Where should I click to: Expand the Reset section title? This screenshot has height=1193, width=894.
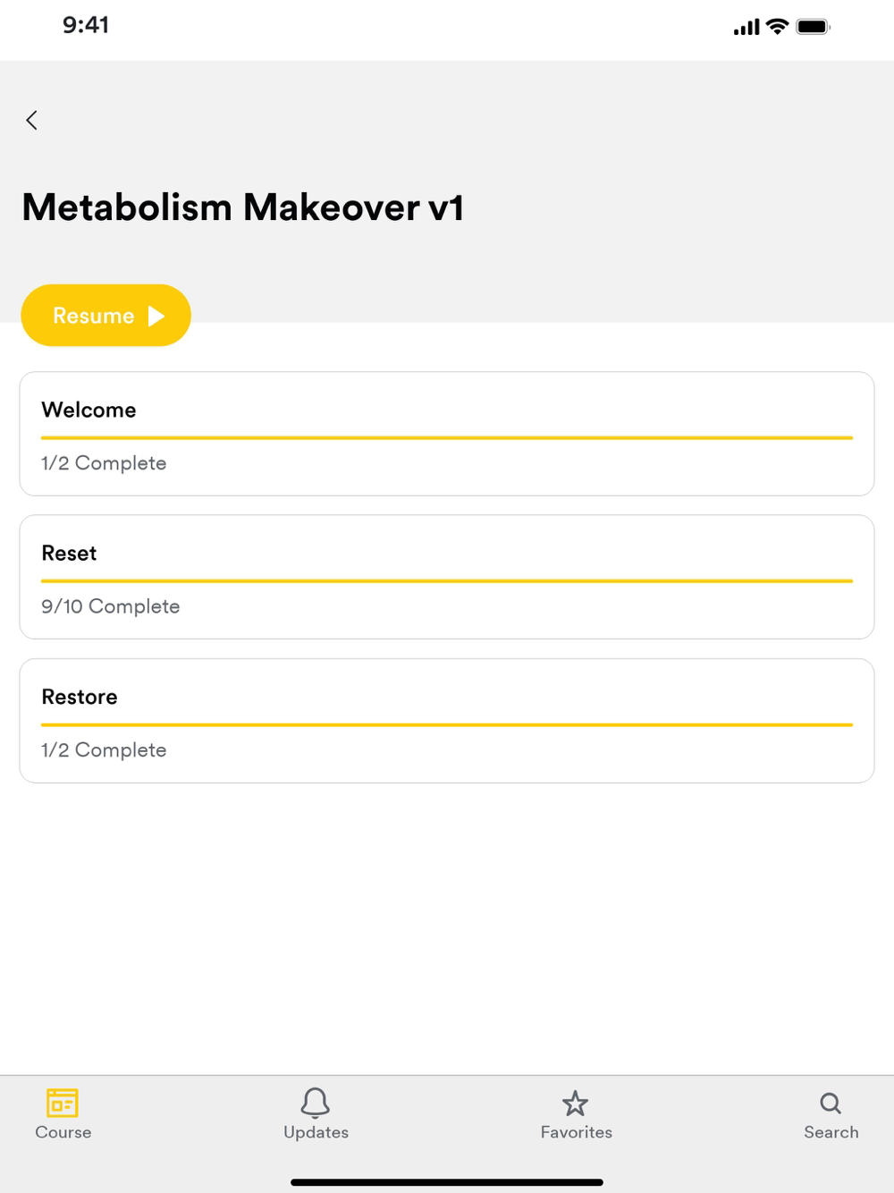(70, 554)
